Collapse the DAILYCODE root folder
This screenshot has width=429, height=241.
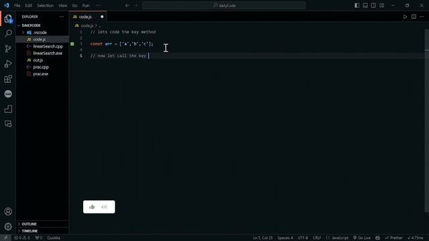pos(32,25)
